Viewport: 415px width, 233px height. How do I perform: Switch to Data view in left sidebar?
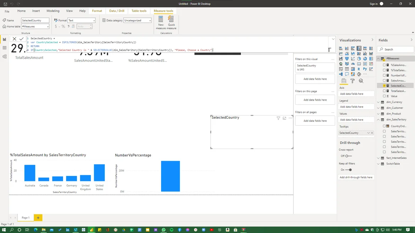click(x=4, y=48)
